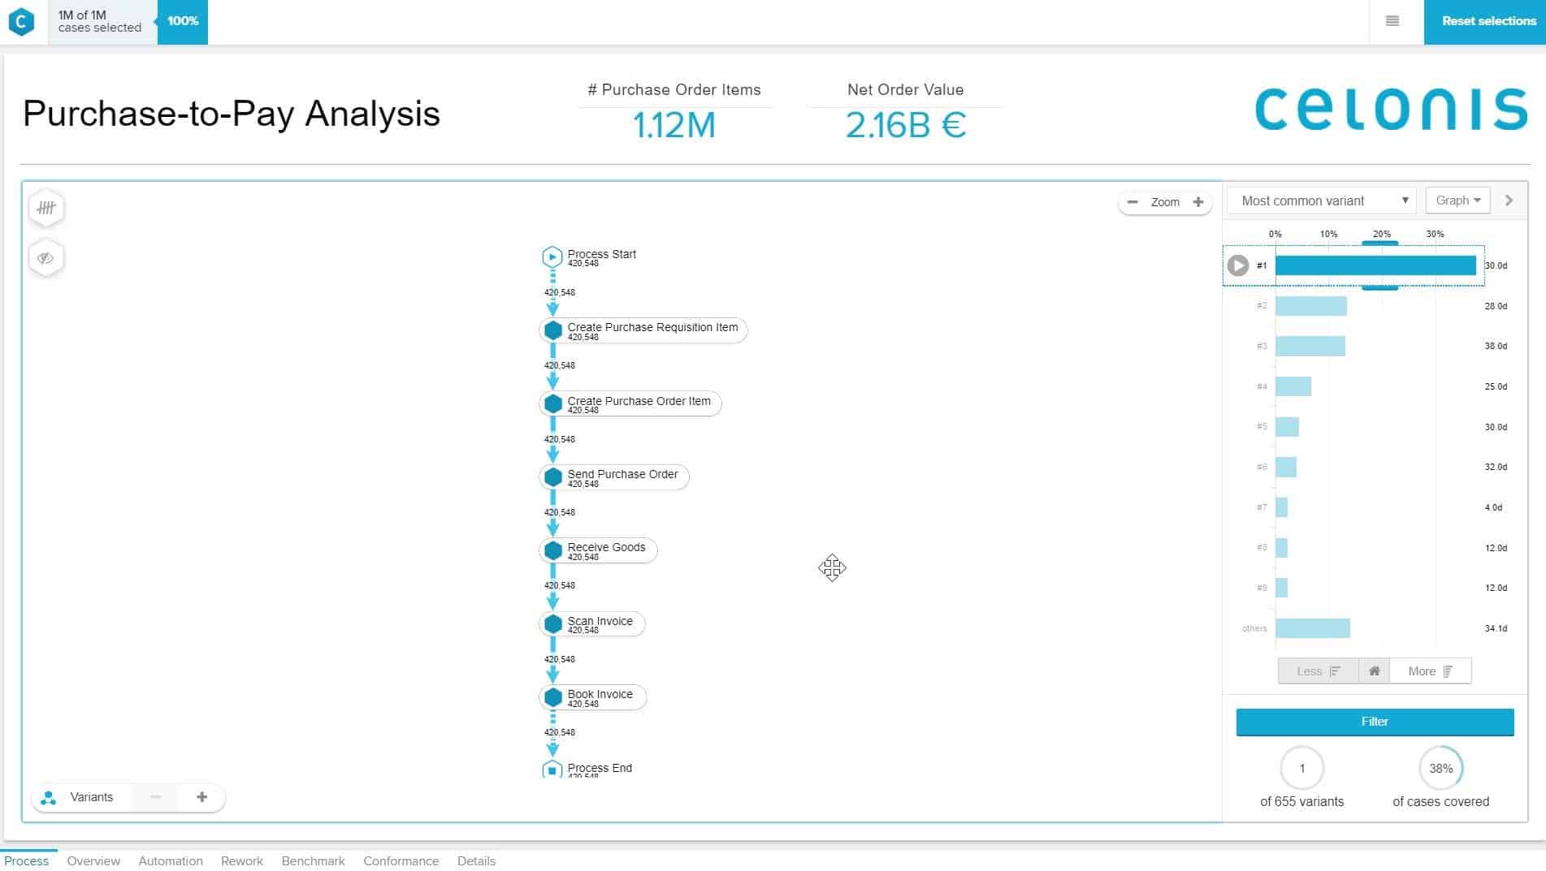Image resolution: width=1546 pixels, height=871 pixels.
Task: Switch to the Rework tab
Action: coord(242,860)
